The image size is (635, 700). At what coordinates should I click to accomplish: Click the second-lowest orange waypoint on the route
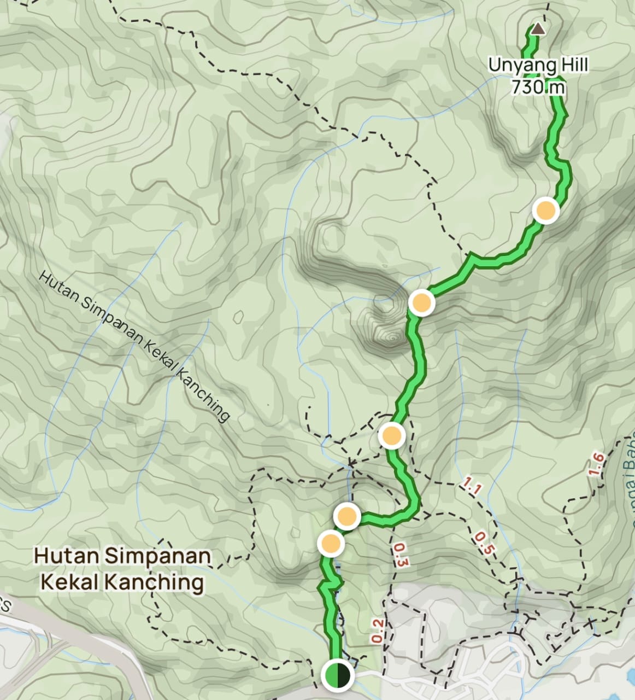point(347,516)
